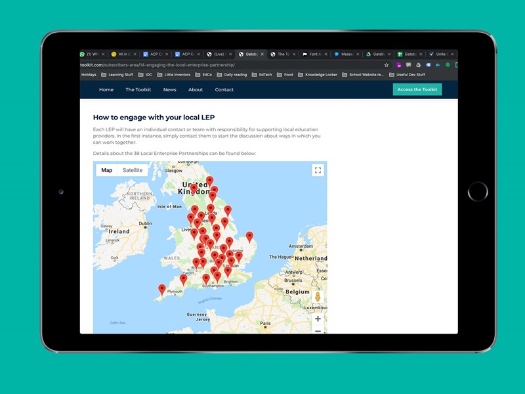The width and height of the screenshot is (525, 394).
Task: Click the northernmost red map pin
Action: (x=209, y=180)
